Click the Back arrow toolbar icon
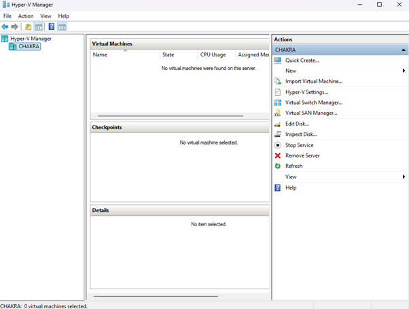 pyautogui.click(x=5, y=26)
